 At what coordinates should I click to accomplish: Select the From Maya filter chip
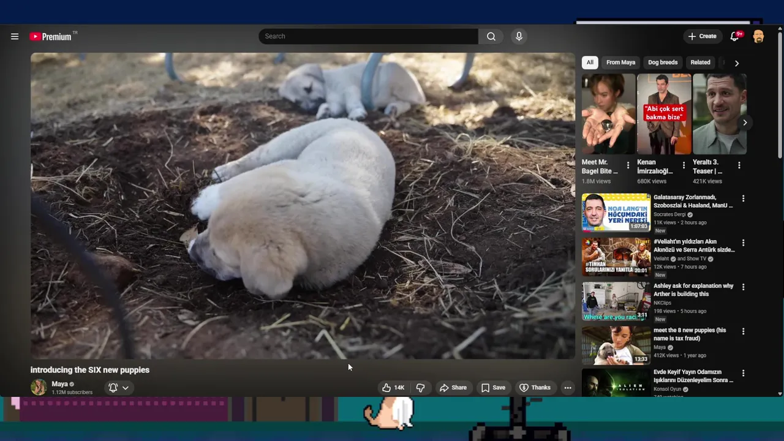pos(620,62)
